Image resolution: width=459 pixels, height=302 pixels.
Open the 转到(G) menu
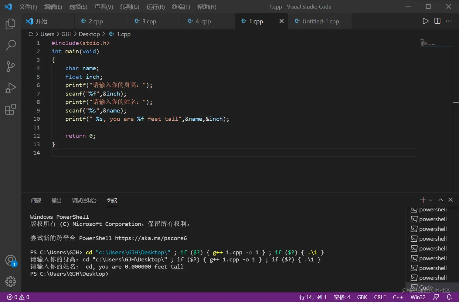pos(129,7)
